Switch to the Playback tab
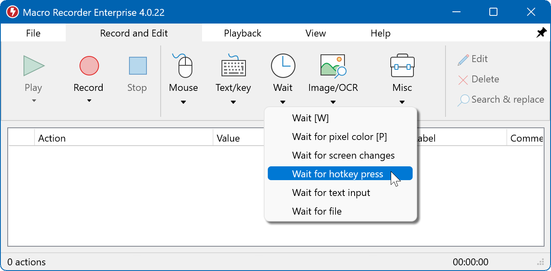551x271 pixels. (242, 33)
